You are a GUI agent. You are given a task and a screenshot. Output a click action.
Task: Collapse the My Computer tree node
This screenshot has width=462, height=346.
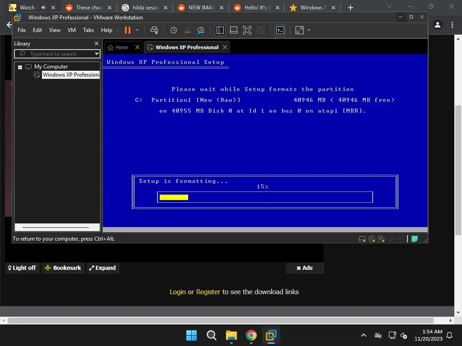click(20, 67)
